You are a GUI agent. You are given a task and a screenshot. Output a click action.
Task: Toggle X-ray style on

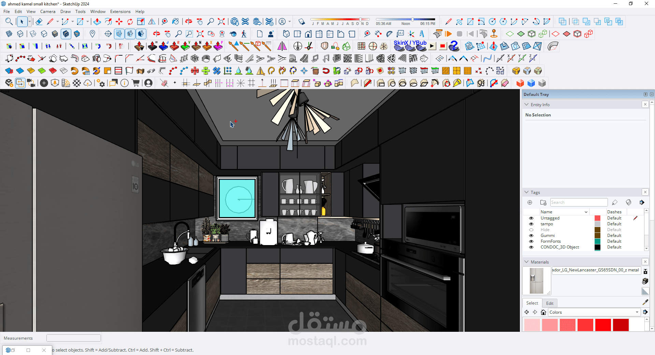(x=9, y=34)
